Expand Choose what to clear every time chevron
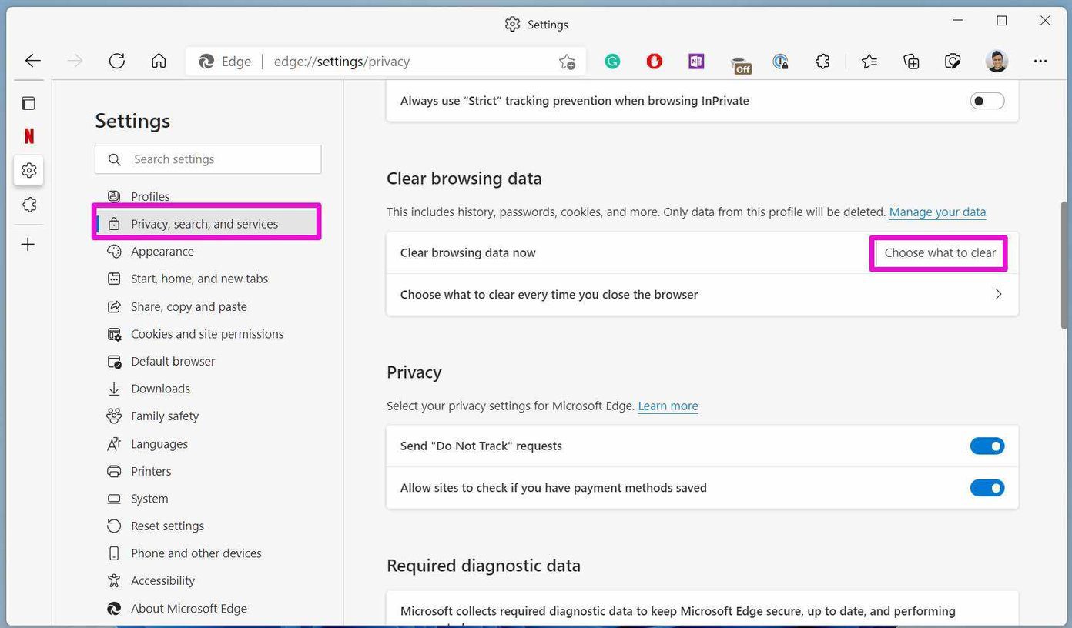Image resolution: width=1072 pixels, height=628 pixels. pos(998,295)
